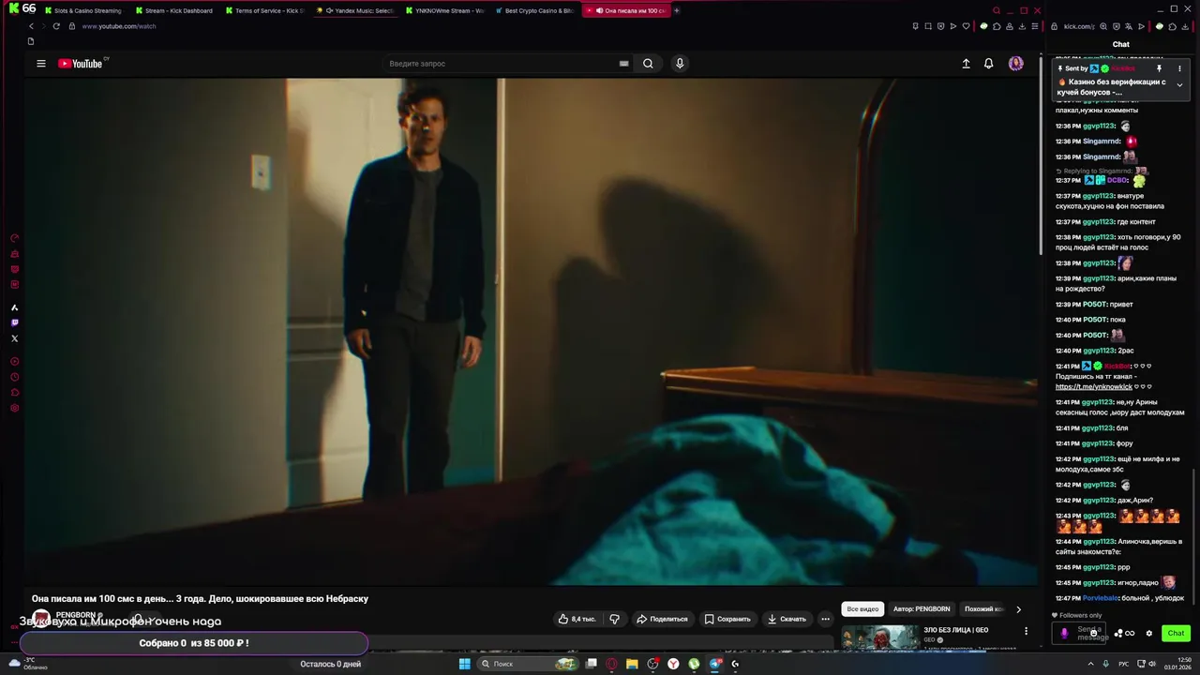1200x675 pixels.
Task: Click the Kick chat "Send a message" field
Action: click(1081, 634)
